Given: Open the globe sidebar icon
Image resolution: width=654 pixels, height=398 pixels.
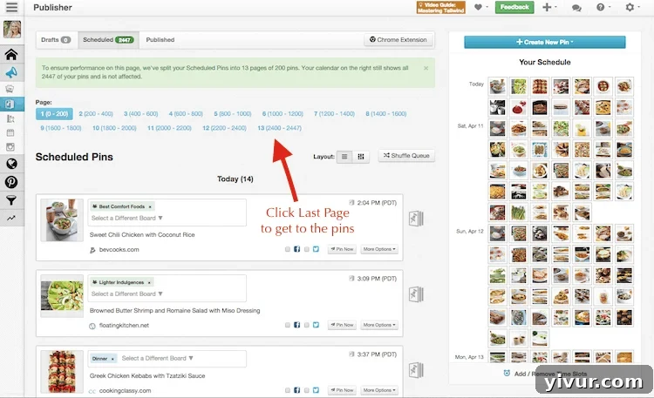Looking at the screenshot, I should click(x=11, y=164).
